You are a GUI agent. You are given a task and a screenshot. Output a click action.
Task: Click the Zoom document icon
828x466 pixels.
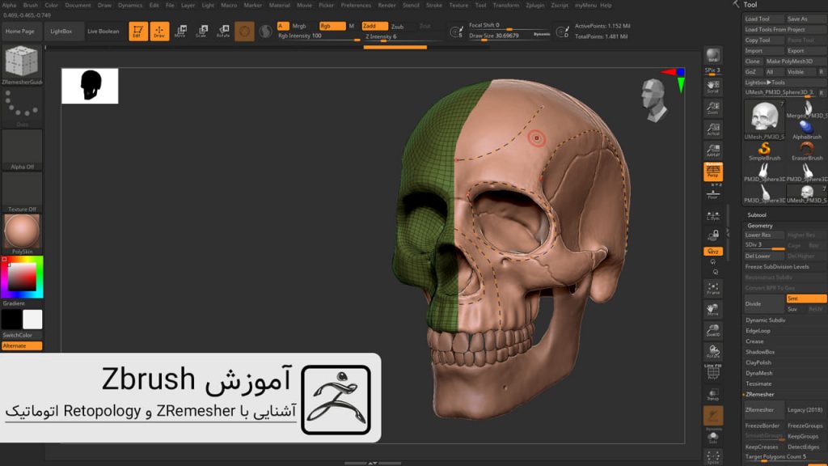(713, 108)
